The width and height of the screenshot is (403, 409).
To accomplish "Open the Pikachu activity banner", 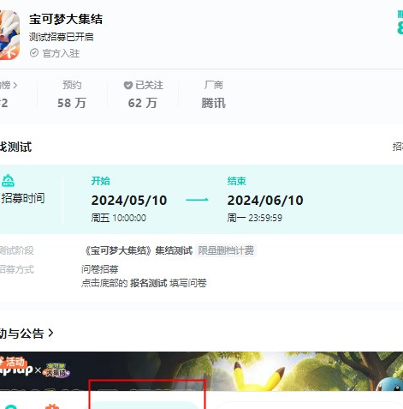I will click(201, 371).
